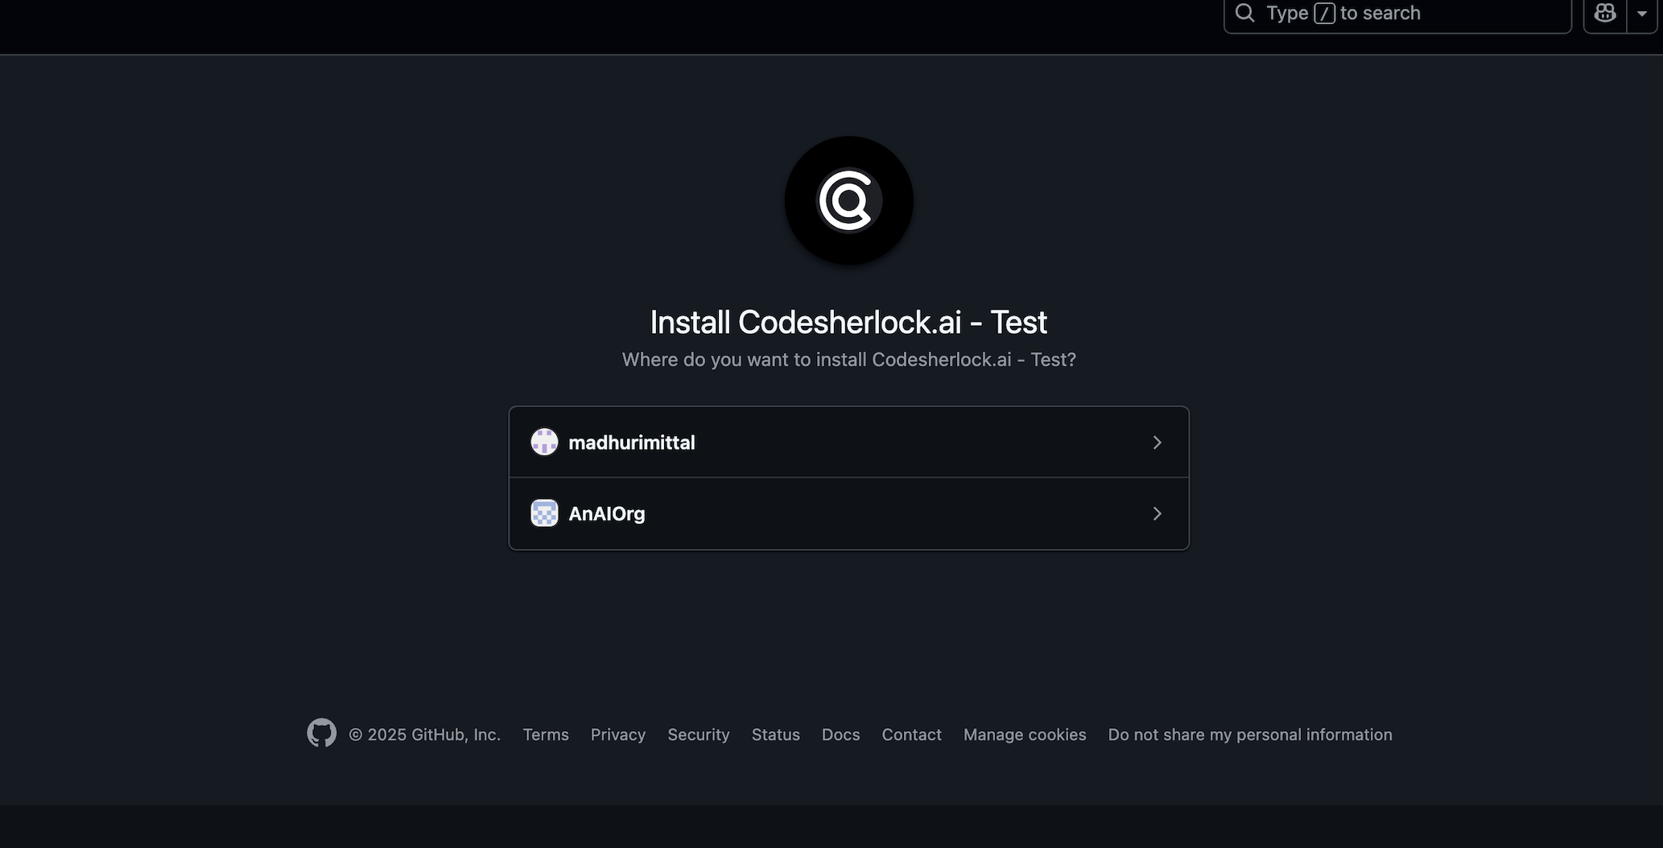The height and width of the screenshot is (848, 1663).
Task: Open the Terms page
Action: (545, 734)
